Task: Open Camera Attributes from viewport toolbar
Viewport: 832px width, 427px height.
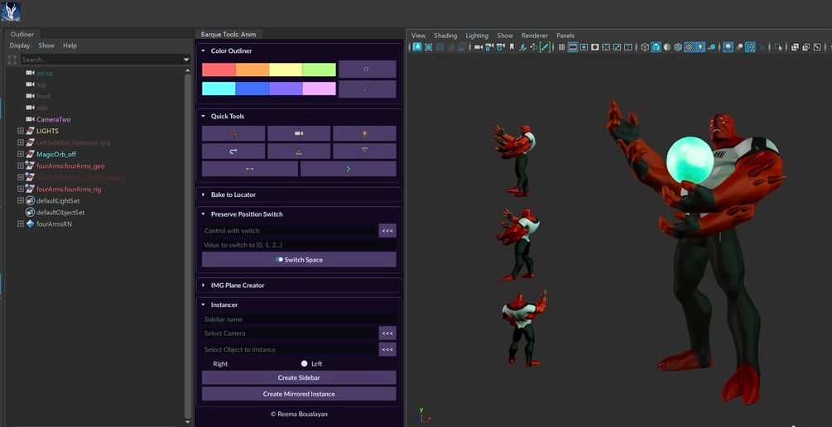Action: tap(500, 46)
